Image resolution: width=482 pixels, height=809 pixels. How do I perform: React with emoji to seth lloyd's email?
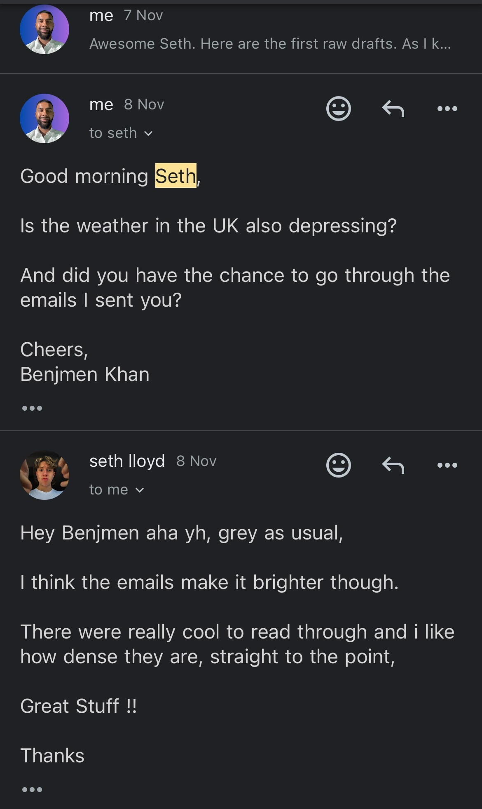pos(338,465)
